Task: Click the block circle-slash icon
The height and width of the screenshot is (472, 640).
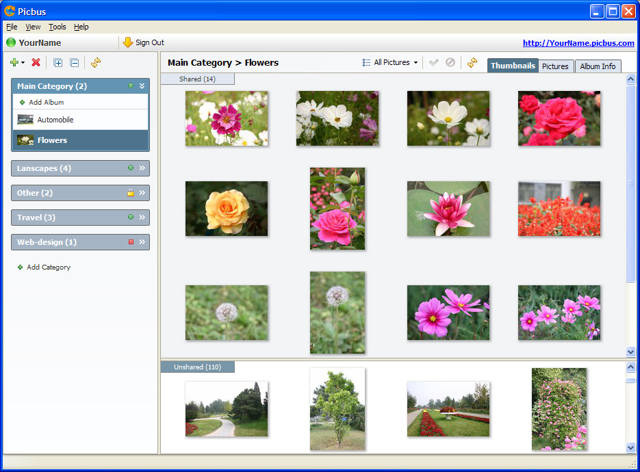Action: [450, 62]
